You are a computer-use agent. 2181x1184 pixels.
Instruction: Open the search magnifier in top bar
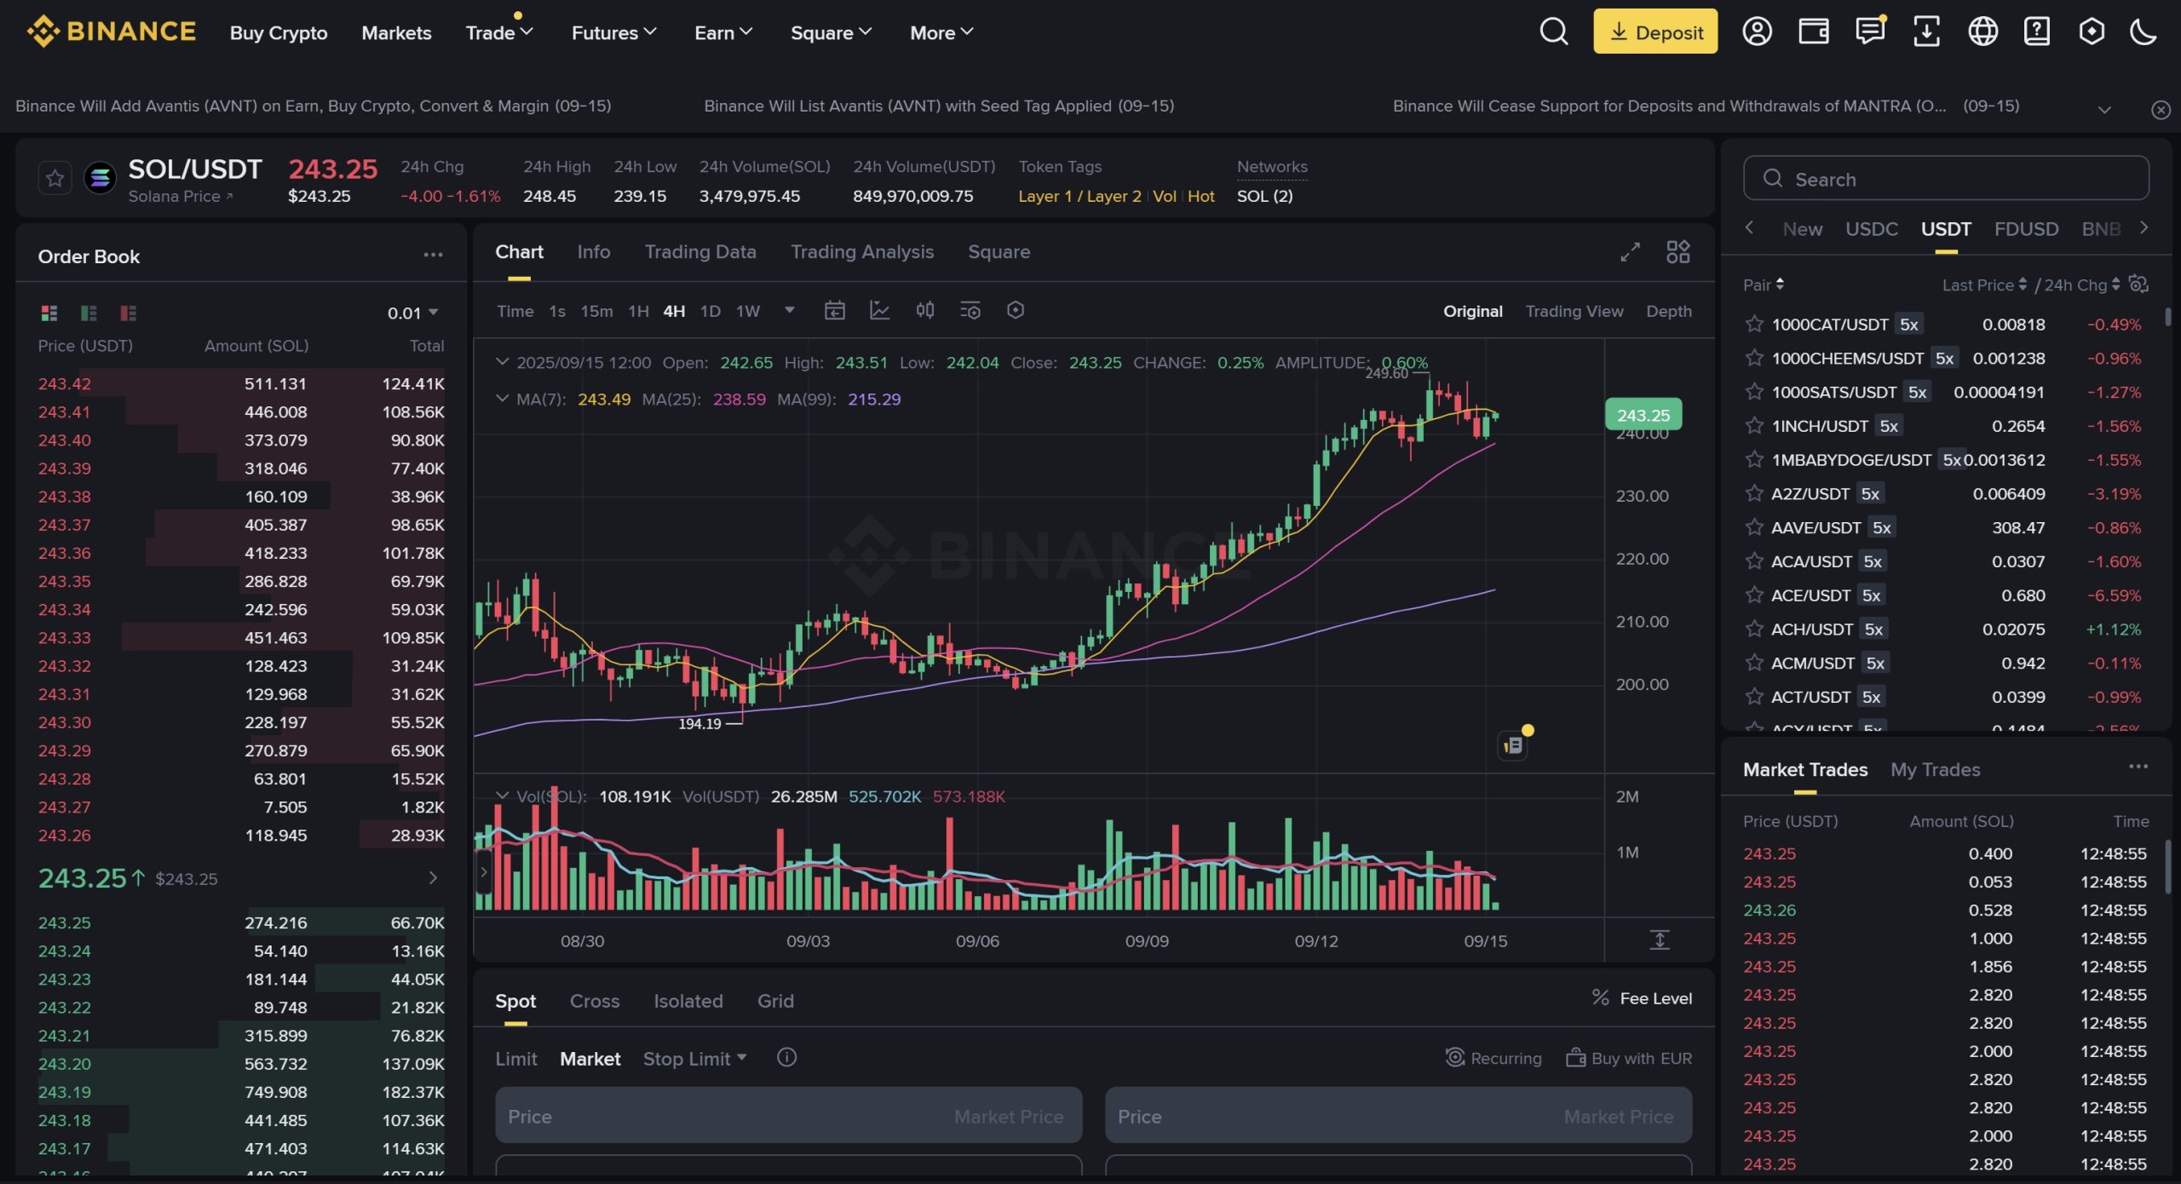[x=1553, y=32]
